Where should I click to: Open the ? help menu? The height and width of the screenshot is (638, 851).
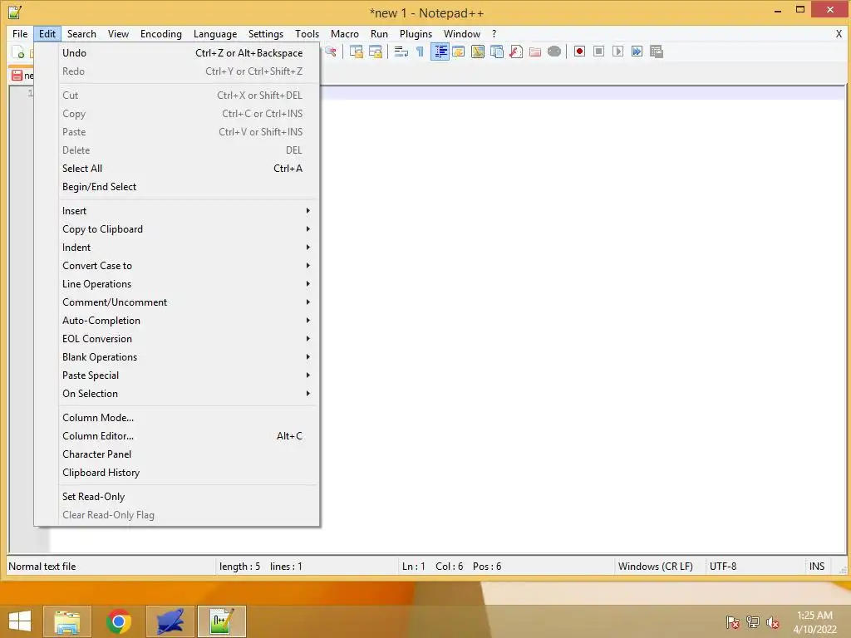pos(494,33)
